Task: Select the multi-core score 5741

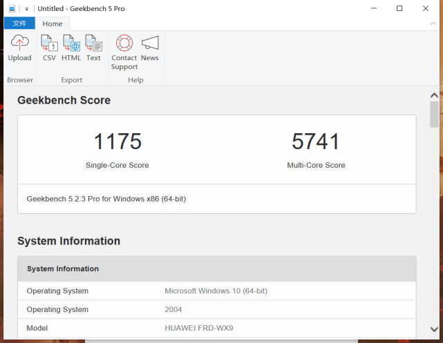Action: tap(316, 141)
